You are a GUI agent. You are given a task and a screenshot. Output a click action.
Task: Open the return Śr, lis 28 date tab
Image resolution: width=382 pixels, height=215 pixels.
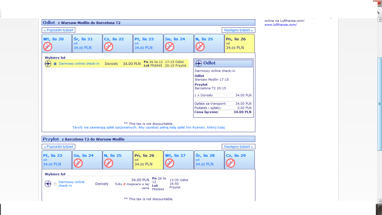click(209, 160)
